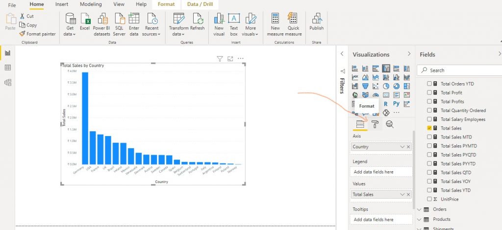
Task: Open Power BI datasets
Action: [102, 24]
